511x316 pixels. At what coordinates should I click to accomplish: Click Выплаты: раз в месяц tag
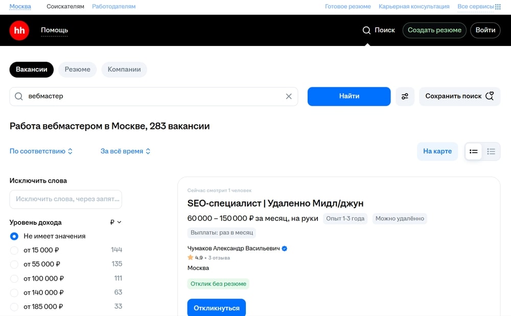click(x=222, y=233)
